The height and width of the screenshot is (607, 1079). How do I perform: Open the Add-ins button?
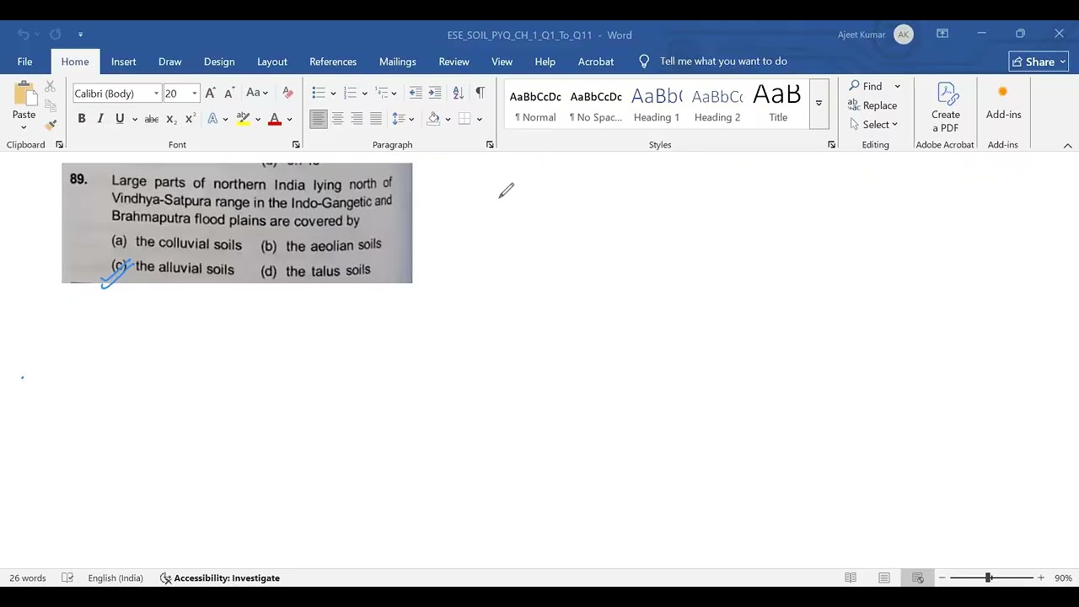[x=1003, y=103]
